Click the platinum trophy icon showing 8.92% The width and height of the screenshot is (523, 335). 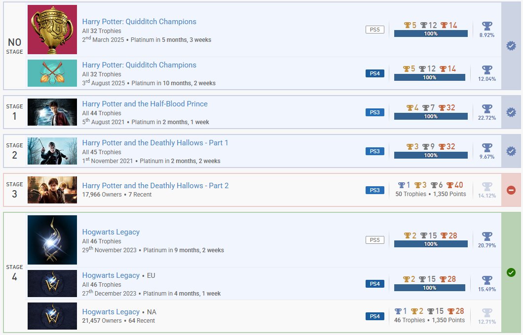tap(487, 26)
